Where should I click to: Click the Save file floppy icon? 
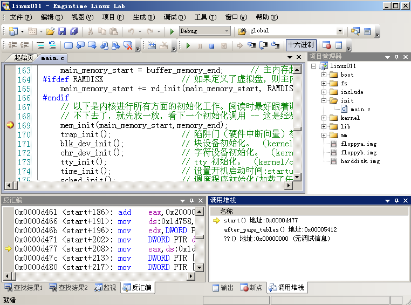click(61, 31)
